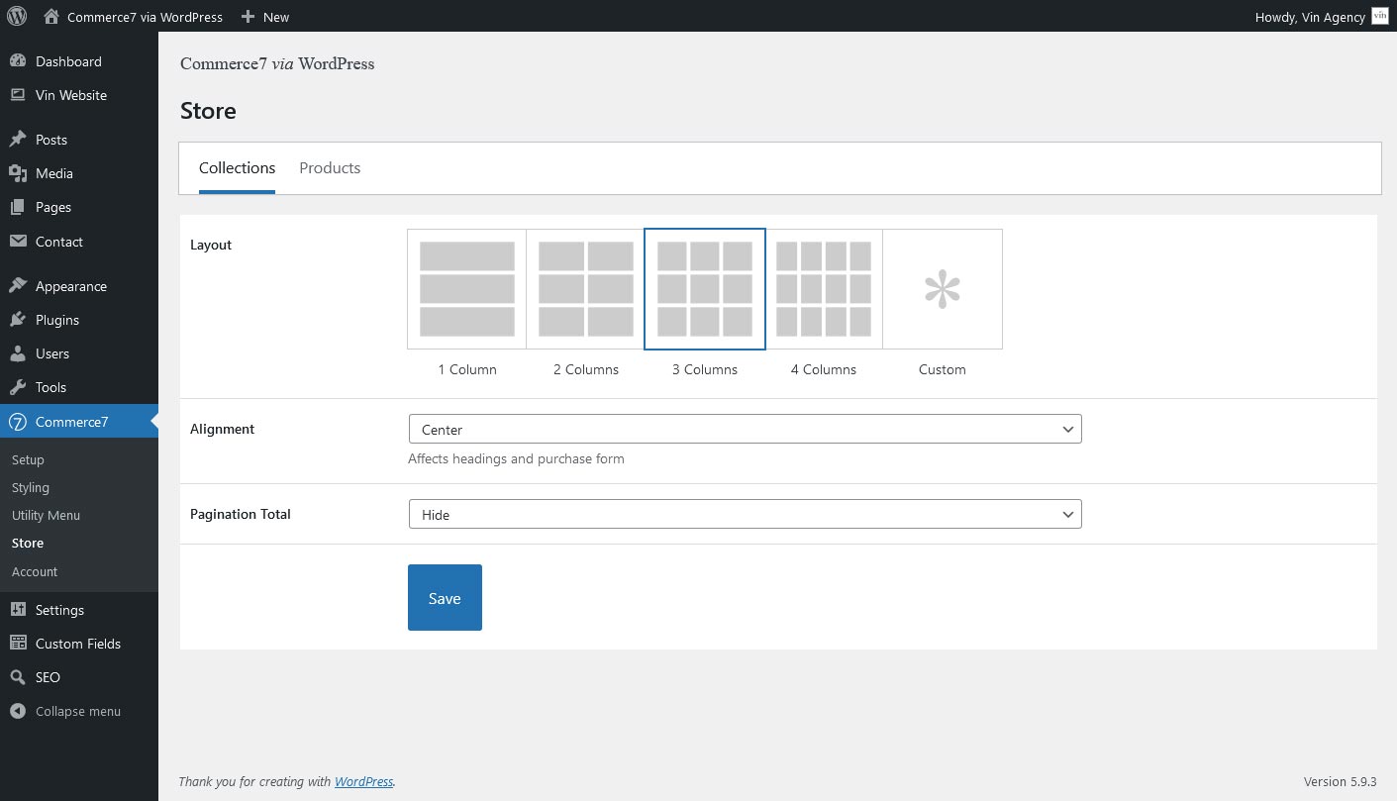This screenshot has height=801, width=1397.
Task: Open the Appearance menu item
Action: (70, 286)
